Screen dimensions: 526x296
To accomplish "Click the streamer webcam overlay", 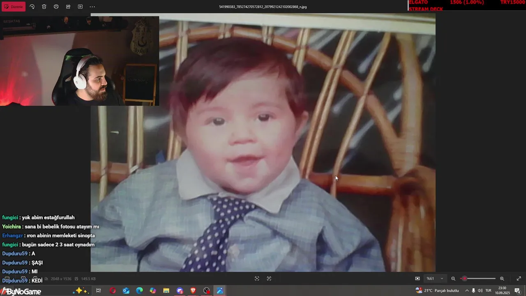I will point(79,61).
